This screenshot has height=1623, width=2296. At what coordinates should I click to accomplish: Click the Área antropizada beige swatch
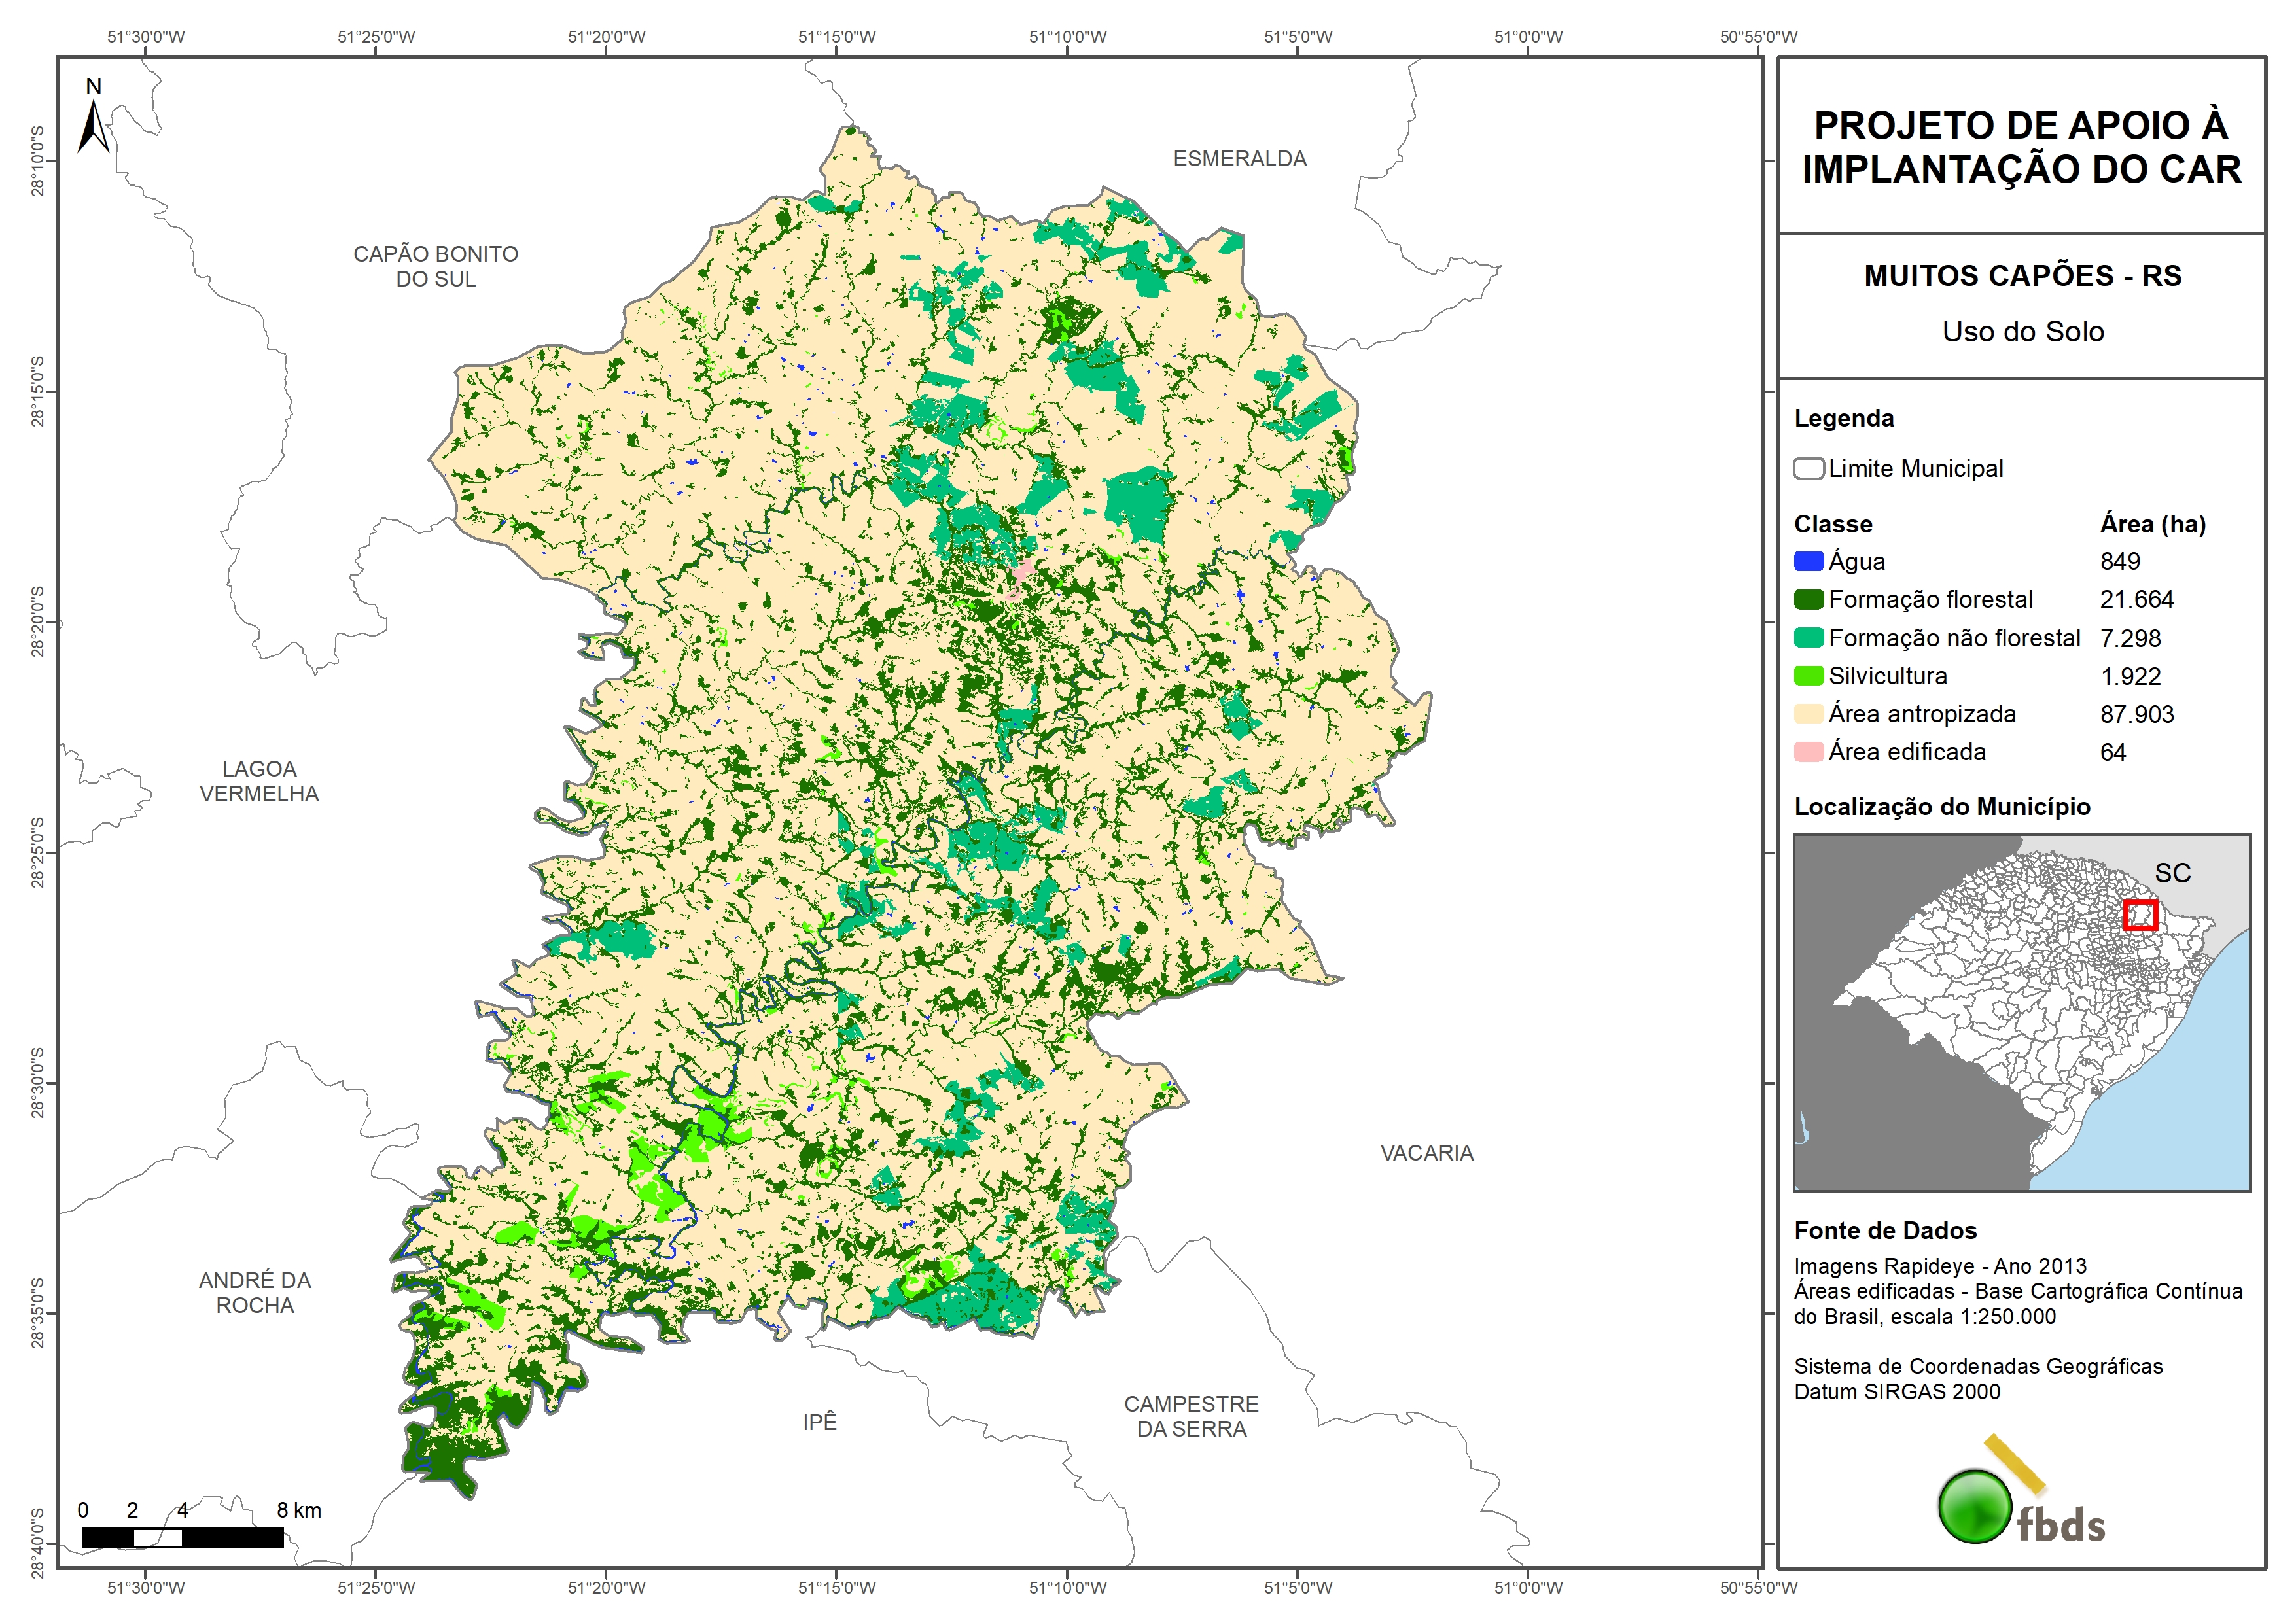[x=1808, y=713]
